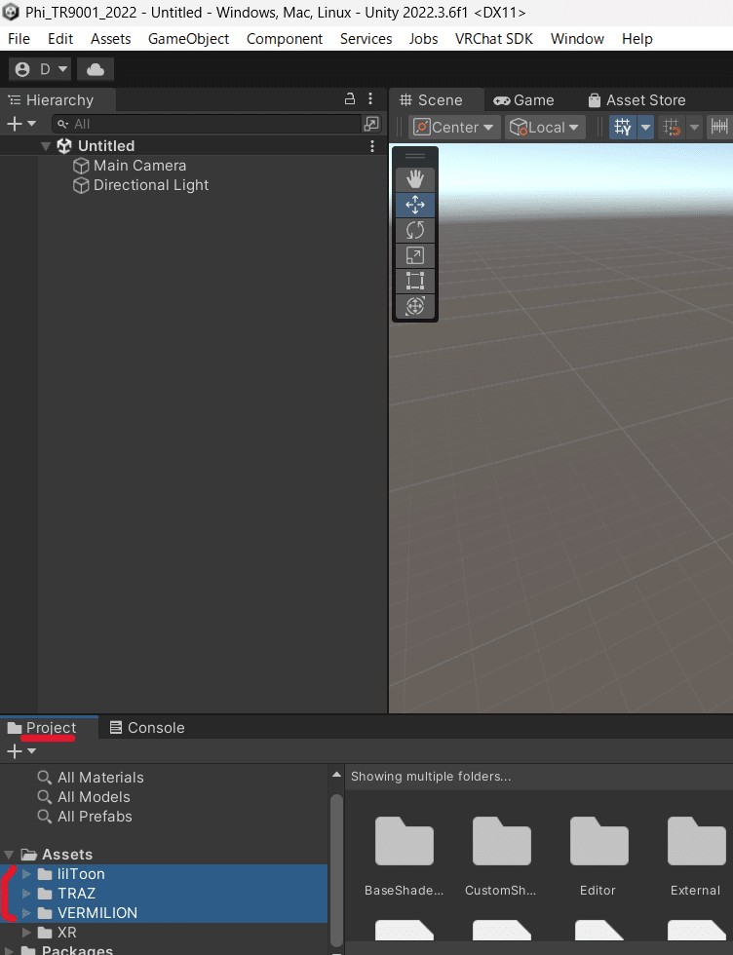The width and height of the screenshot is (733, 955).
Task: Open Project create dropdown arrow
Action: [32, 751]
